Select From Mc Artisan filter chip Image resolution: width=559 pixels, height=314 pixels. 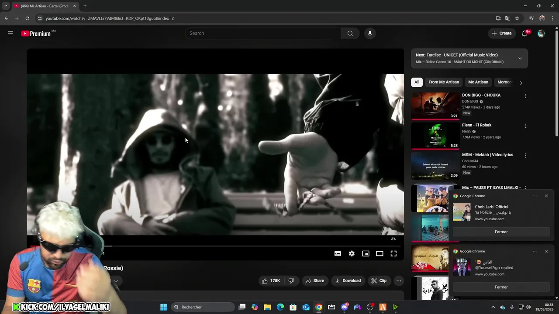(444, 82)
